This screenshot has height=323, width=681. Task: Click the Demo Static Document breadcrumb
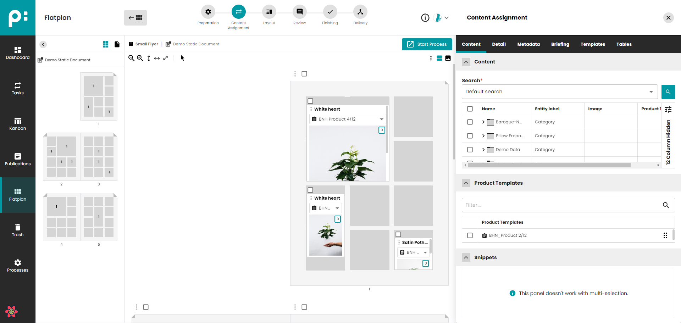point(196,44)
